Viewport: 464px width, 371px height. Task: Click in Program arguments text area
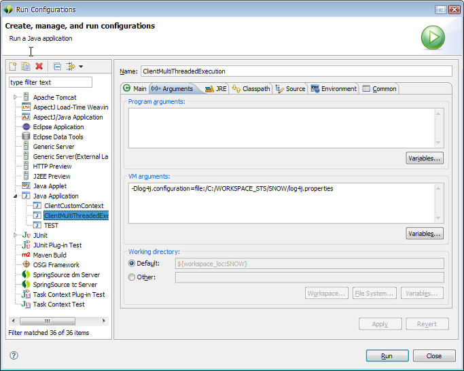click(x=281, y=128)
